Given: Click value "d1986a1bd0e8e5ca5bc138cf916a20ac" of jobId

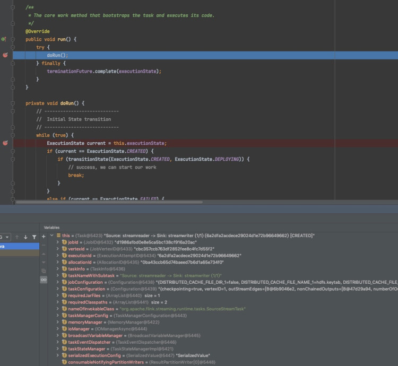Looking at the screenshot, I should [155, 242].
